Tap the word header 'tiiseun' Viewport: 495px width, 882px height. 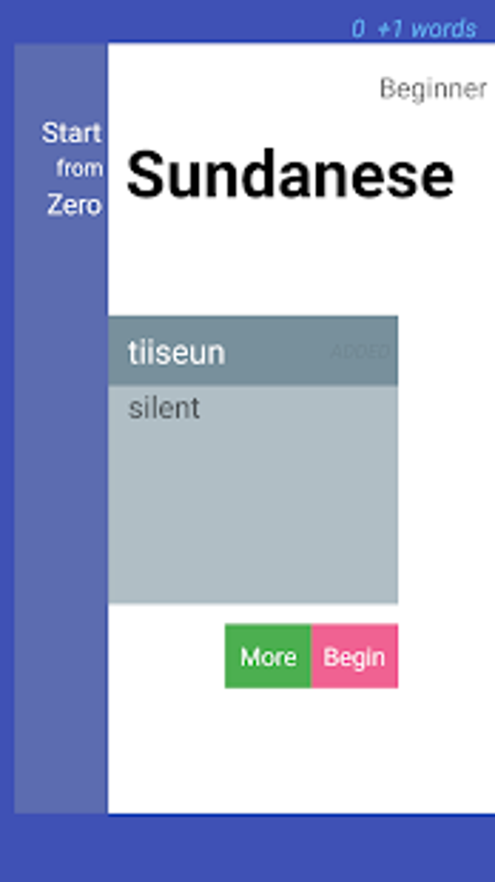coord(177,352)
